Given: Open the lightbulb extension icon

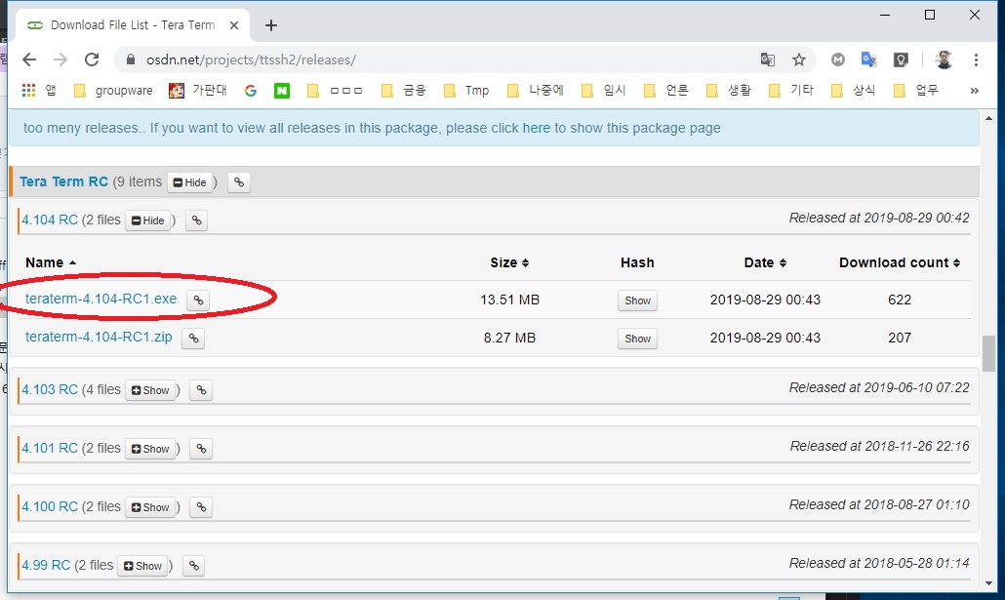Looking at the screenshot, I should click(901, 60).
